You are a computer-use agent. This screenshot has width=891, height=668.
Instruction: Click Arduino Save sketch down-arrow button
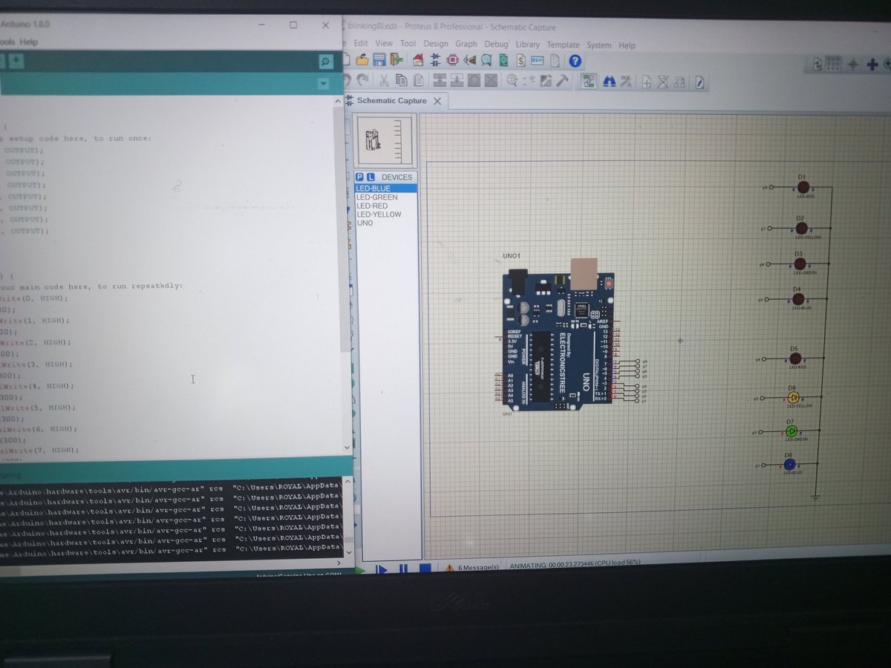(16, 62)
